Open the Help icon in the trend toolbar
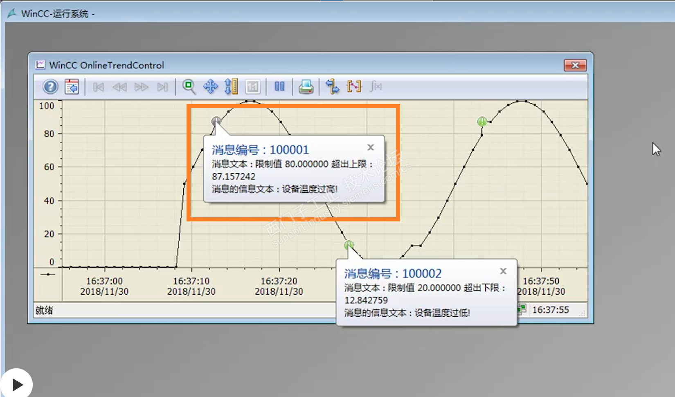675x397 pixels. [x=51, y=87]
